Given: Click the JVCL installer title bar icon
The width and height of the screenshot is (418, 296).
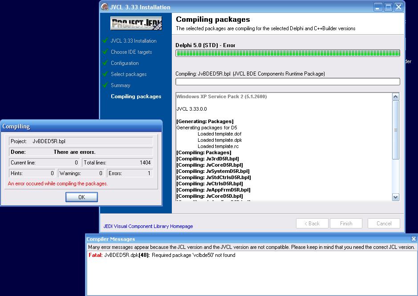Looking at the screenshot, I should pyautogui.click(x=105, y=7).
